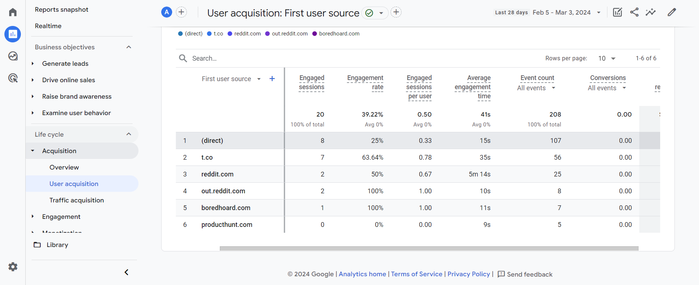Add secondary dimension with blue plus icon
The height and width of the screenshot is (285, 699).
click(272, 79)
